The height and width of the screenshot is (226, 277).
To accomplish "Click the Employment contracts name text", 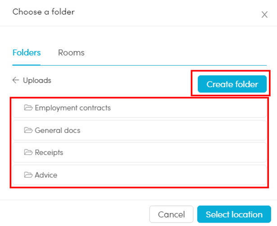I will click(x=73, y=108).
